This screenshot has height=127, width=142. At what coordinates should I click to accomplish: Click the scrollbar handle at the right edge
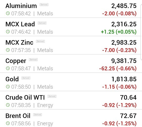[x=141, y=32]
